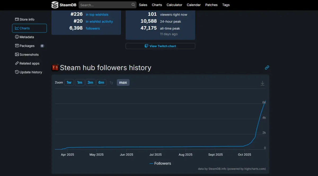This screenshot has height=176, width=318.
Task: Open Related apps in sidebar
Action: click(29, 63)
